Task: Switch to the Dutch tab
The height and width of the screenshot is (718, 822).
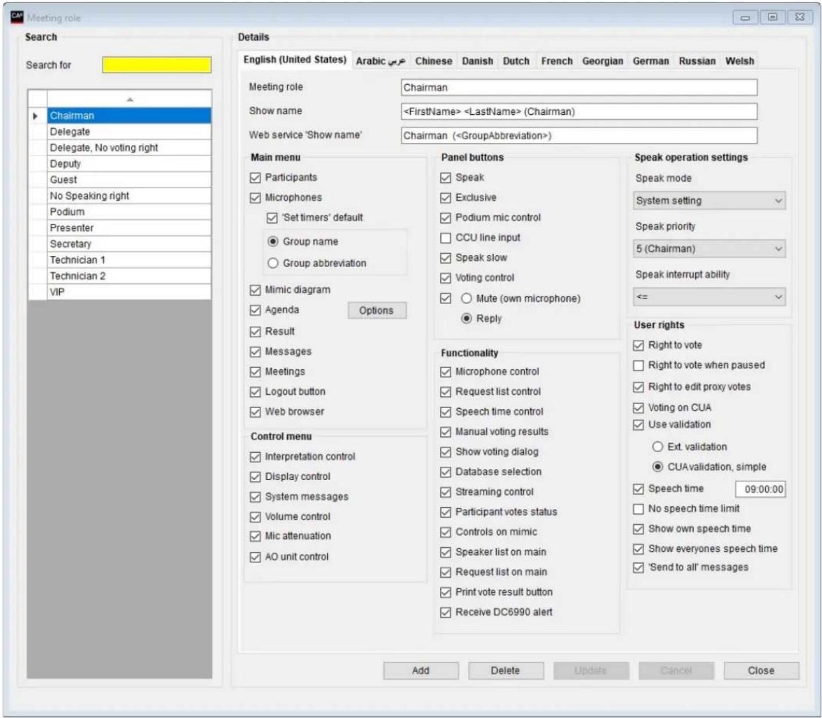Action: coord(516,61)
